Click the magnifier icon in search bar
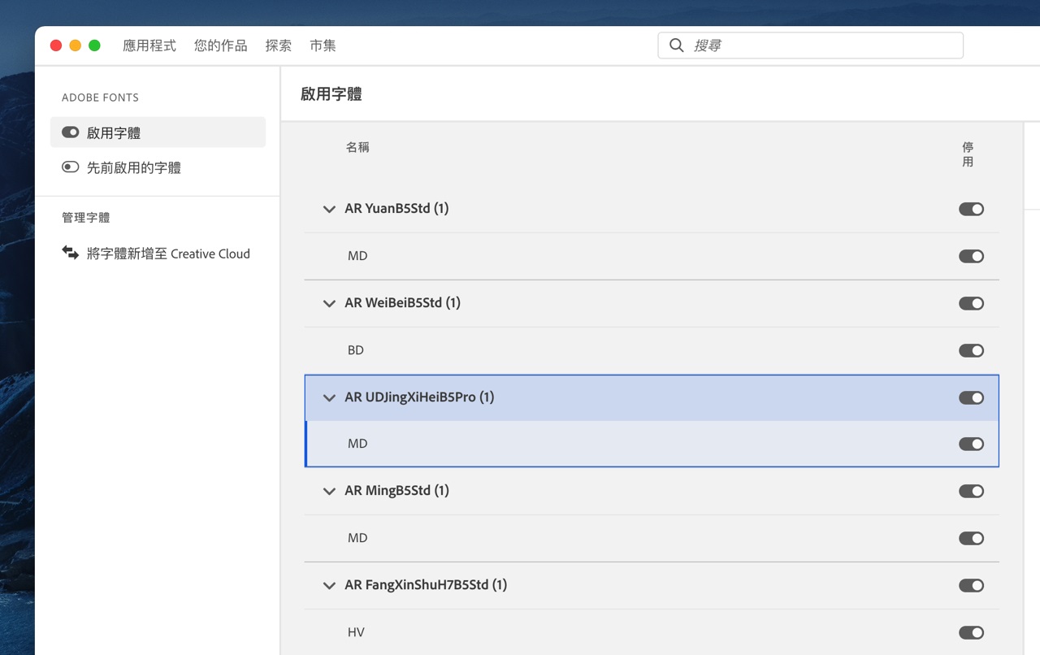1040x655 pixels. coord(676,46)
